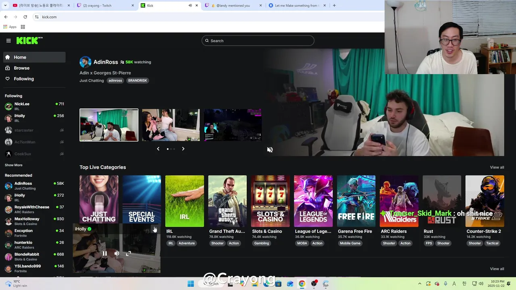
Task: Mute the iHolly mini player
Action: click(x=117, y=253)
